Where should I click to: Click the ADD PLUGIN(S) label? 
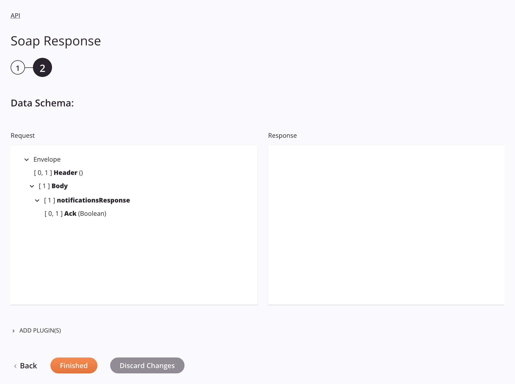(40, 330)
